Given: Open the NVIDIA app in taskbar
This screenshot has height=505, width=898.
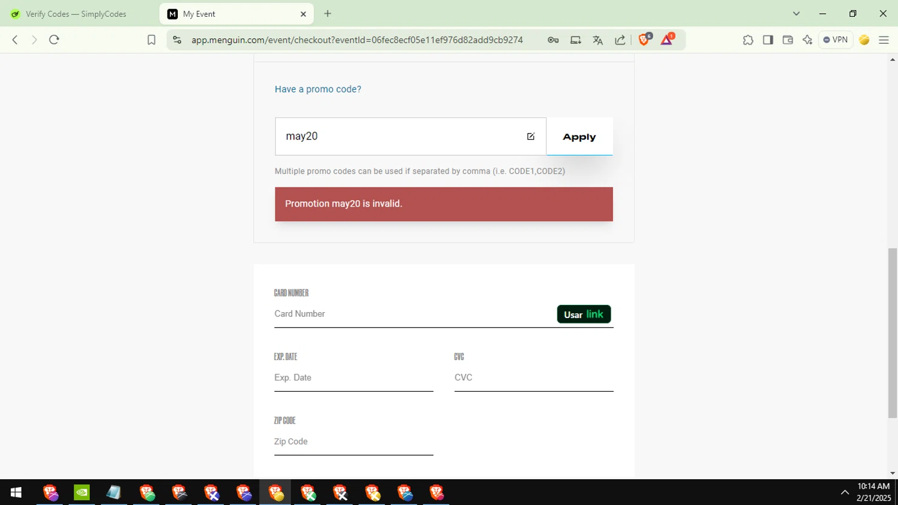Looking at the screenshot, I should coord(82,492).
